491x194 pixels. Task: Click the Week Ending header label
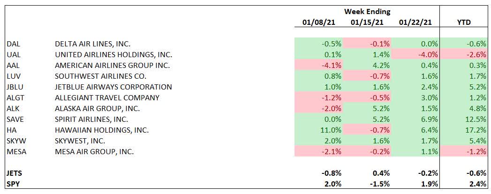(367, 11)
